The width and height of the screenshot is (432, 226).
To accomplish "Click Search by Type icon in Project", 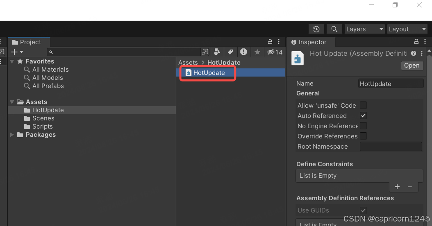I will tap(218, 52).
